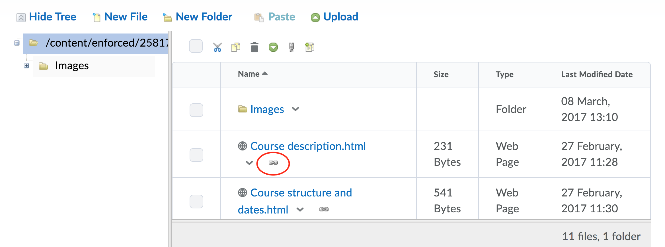
Task: Expand the Images node in the tree
Action: click(x=26, y=66)
